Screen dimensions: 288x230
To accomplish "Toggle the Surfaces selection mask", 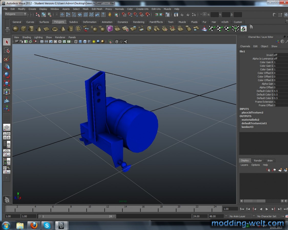I will coord(80,15).
